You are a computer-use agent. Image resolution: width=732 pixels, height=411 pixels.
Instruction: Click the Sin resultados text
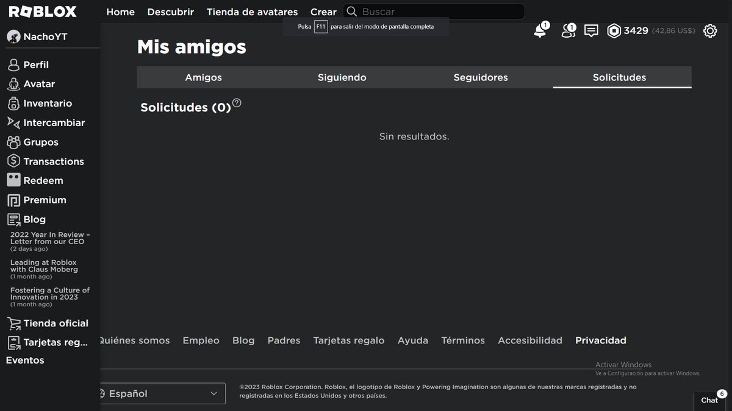point(414,136)
